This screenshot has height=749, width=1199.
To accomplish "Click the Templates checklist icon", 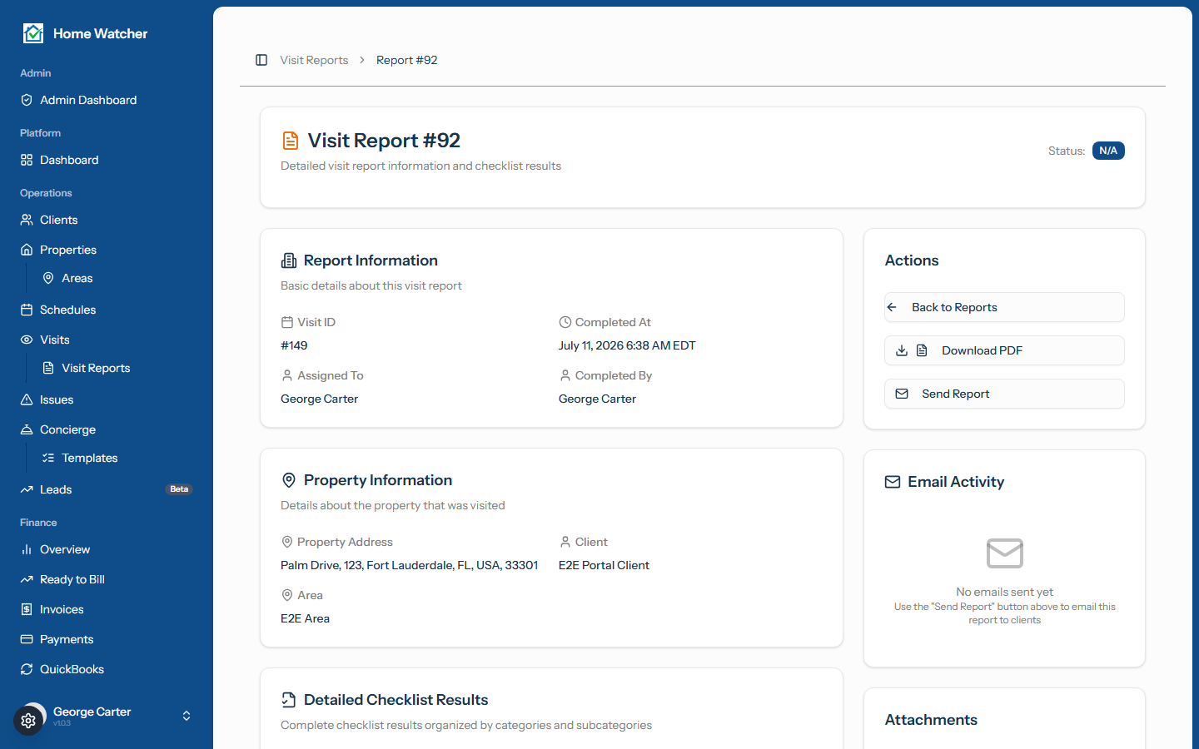I will pos(48,458).
